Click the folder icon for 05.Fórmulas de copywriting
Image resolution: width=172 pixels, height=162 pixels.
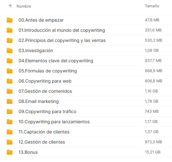pos(10,71)
